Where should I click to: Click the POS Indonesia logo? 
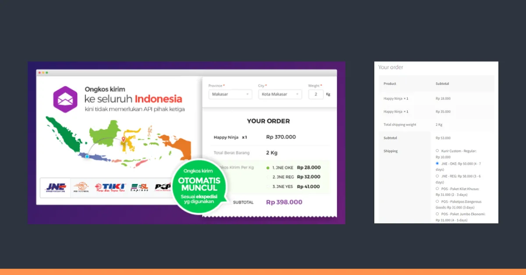coord(81,188)
